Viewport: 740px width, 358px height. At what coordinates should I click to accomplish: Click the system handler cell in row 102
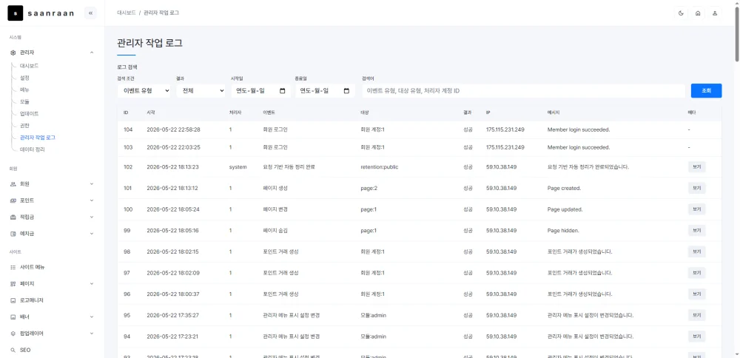[x=238, y=167]
